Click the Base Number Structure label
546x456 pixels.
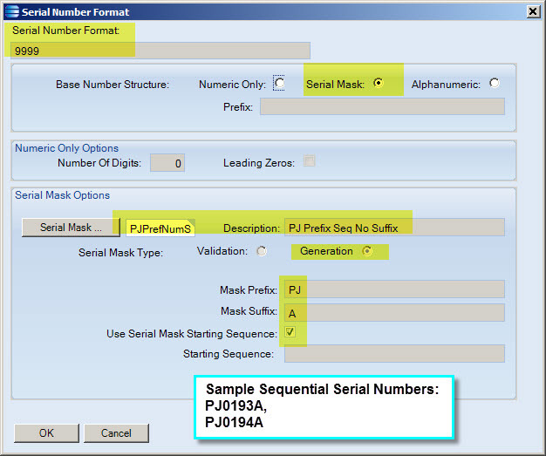113,85
